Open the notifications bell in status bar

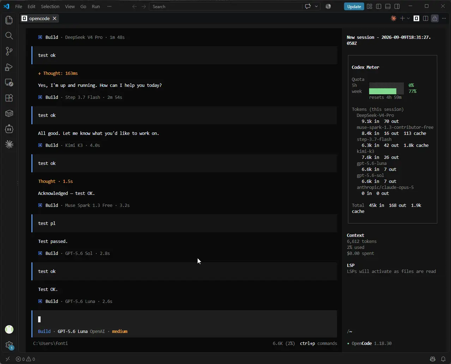pyautogui.click(x=443, y=359)
